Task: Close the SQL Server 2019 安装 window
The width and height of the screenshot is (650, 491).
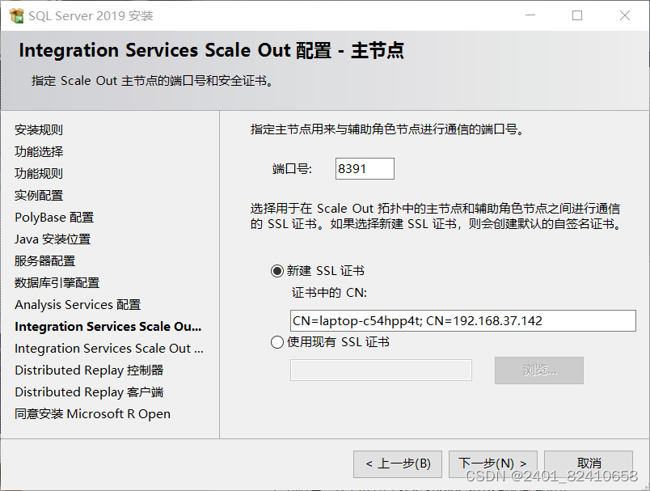Action: coord(625,15)
